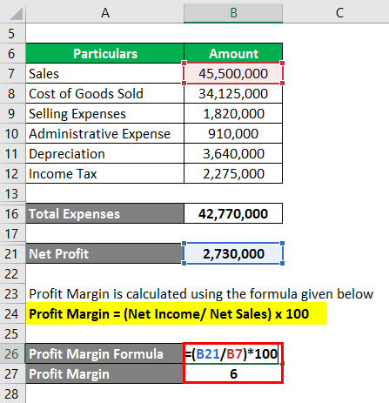This screenshot has width=389, height=403.
Task: Click the Amount header cell
Action: (x=233, y=53)
